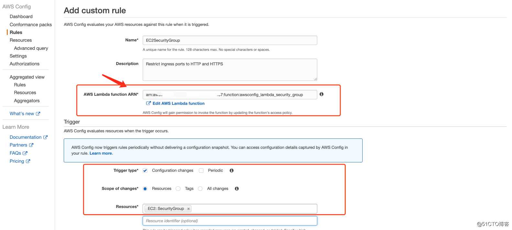The height and width of the screenshot is (230, 512).
Task: Click external link icon beside What's new
Action: pyautogui.click(x=38, y=114)
